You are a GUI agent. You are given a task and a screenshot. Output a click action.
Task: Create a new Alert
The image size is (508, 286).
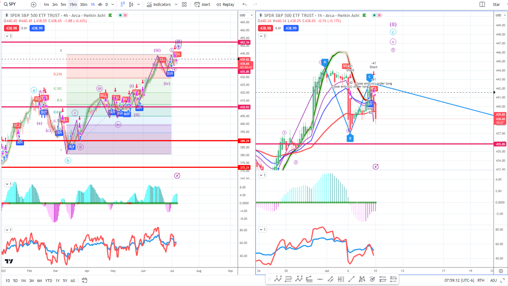tap(202, 5)
